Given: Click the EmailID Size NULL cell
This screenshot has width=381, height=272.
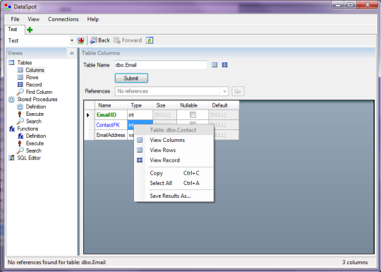Looking at the screenshot, I should 164,115.
